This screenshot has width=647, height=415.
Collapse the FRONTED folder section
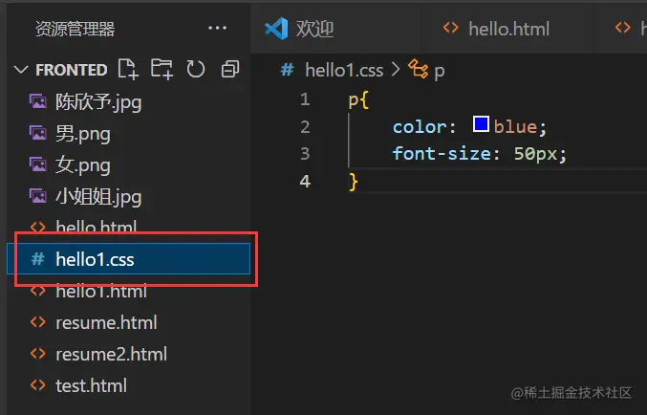click(x=23, y=70)
